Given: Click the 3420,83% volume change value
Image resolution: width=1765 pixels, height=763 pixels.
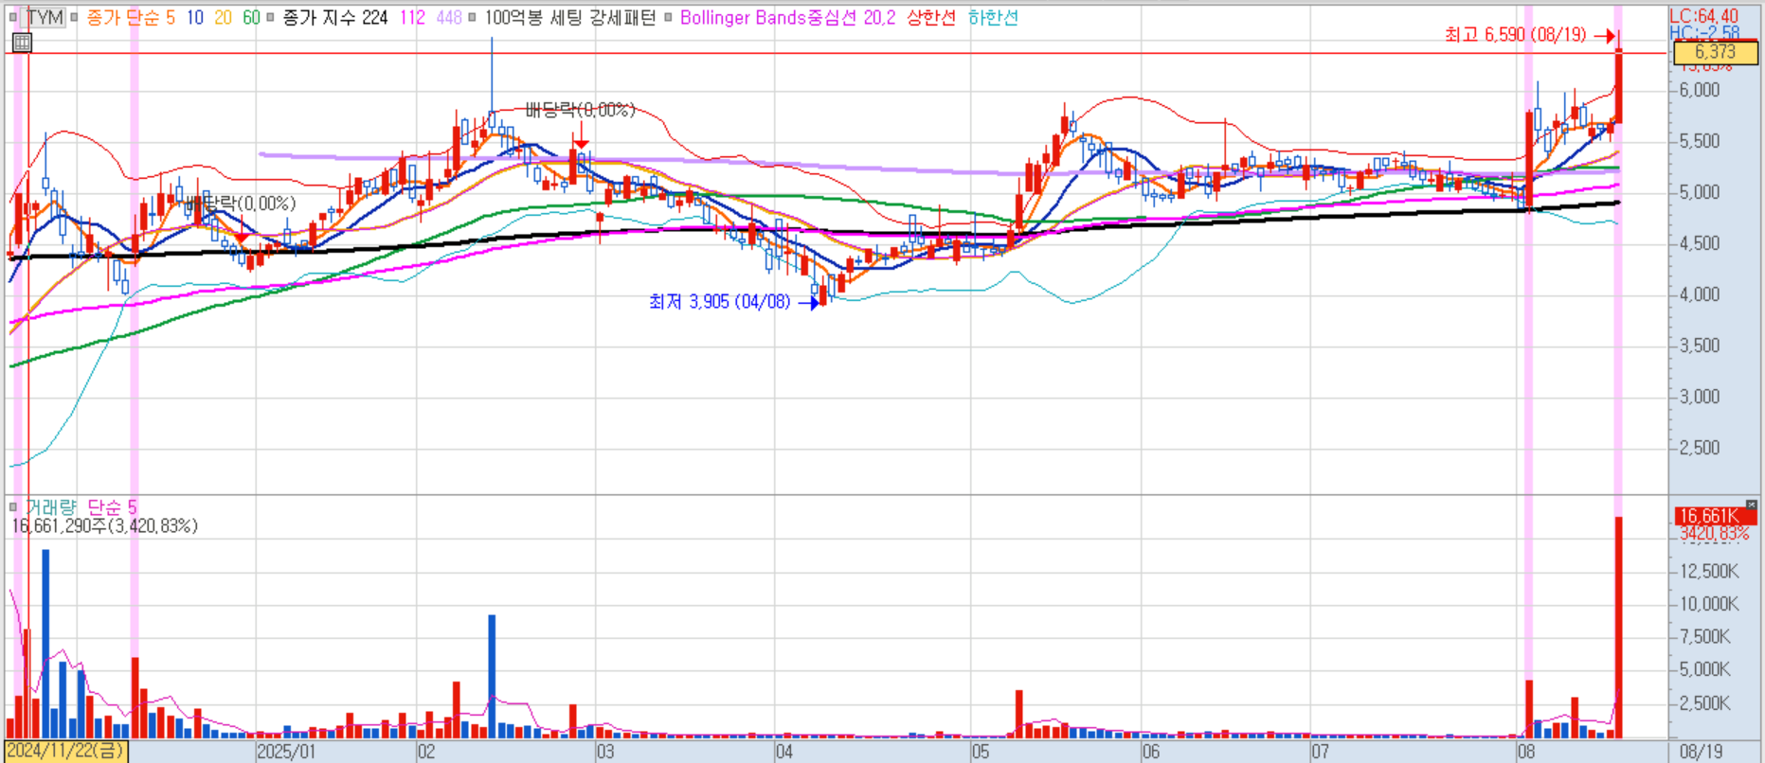Looking at the screenshot, I should click(1714, 534).
